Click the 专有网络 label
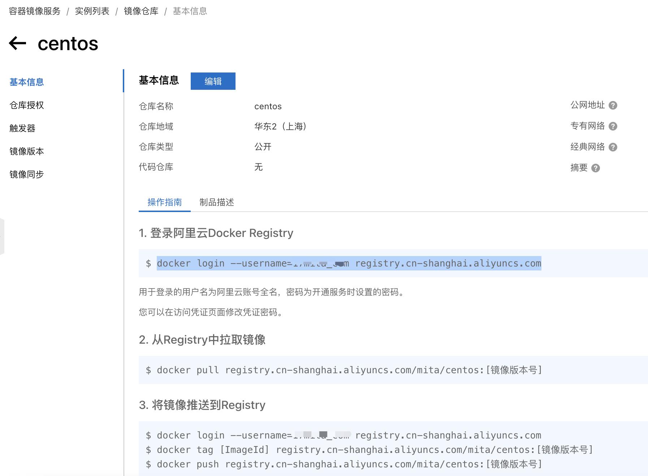This screenshot has height=476, width=648. pyautogui.click(x=588, y=126)
